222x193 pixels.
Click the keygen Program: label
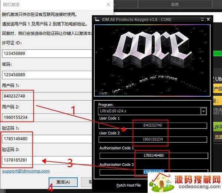click(106, 105)
